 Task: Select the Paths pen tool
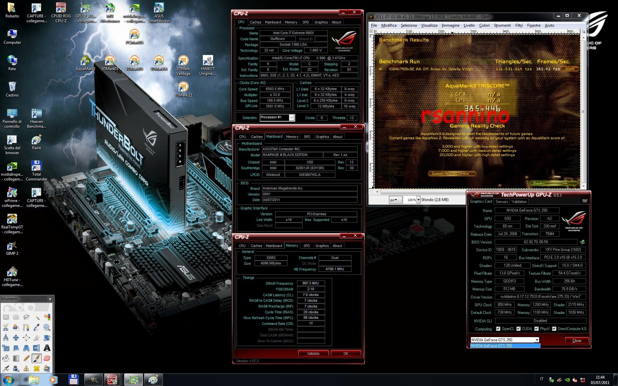point(26,327)
